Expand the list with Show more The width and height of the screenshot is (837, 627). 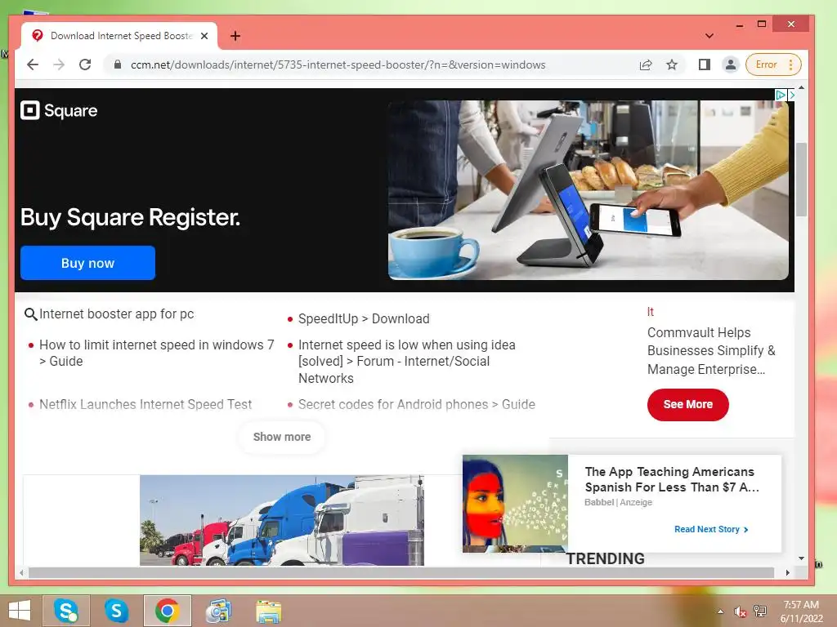tap(282, 437)
